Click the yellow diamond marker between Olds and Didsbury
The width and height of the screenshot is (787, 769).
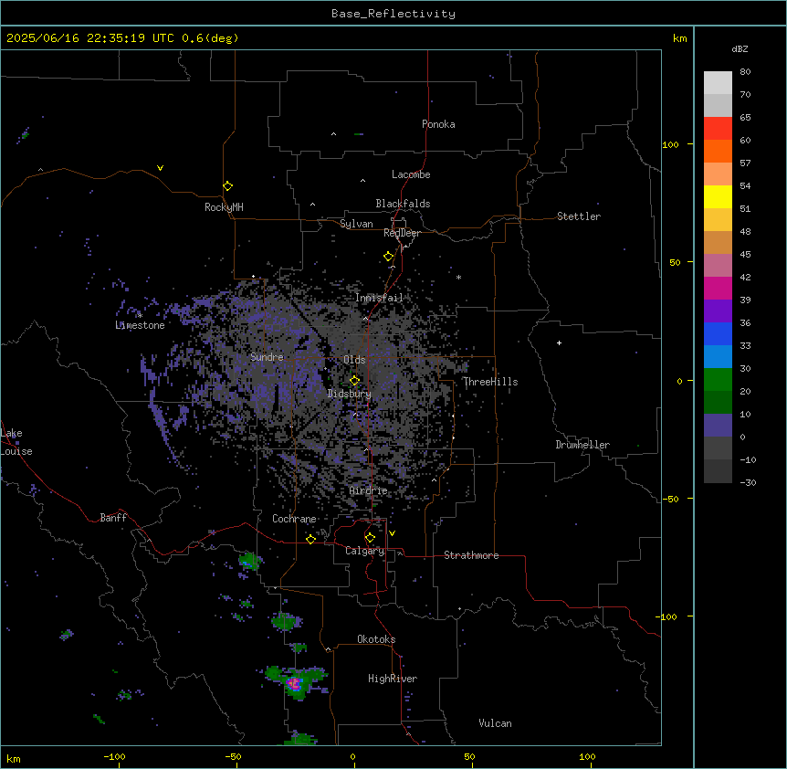(354, 381)
